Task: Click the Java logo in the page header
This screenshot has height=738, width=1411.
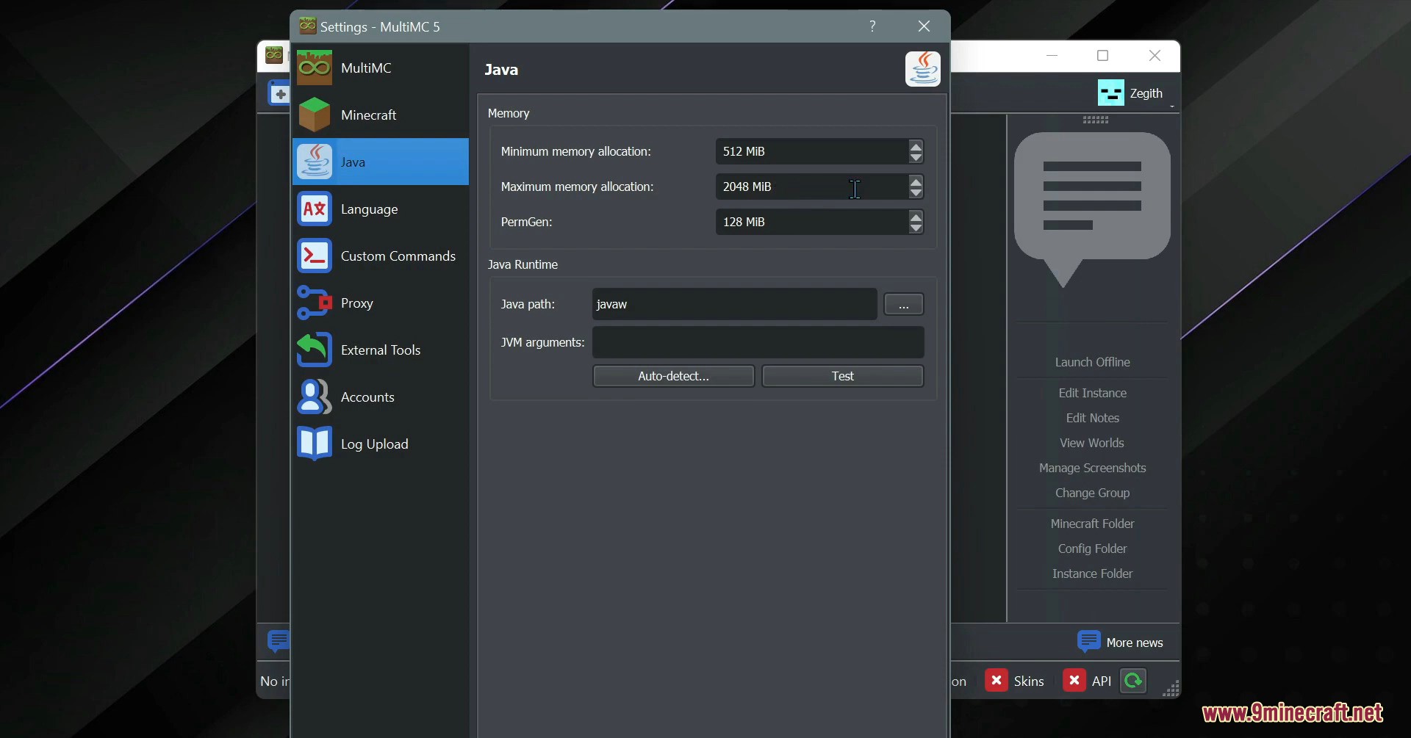Action: (x=923, y=69)
